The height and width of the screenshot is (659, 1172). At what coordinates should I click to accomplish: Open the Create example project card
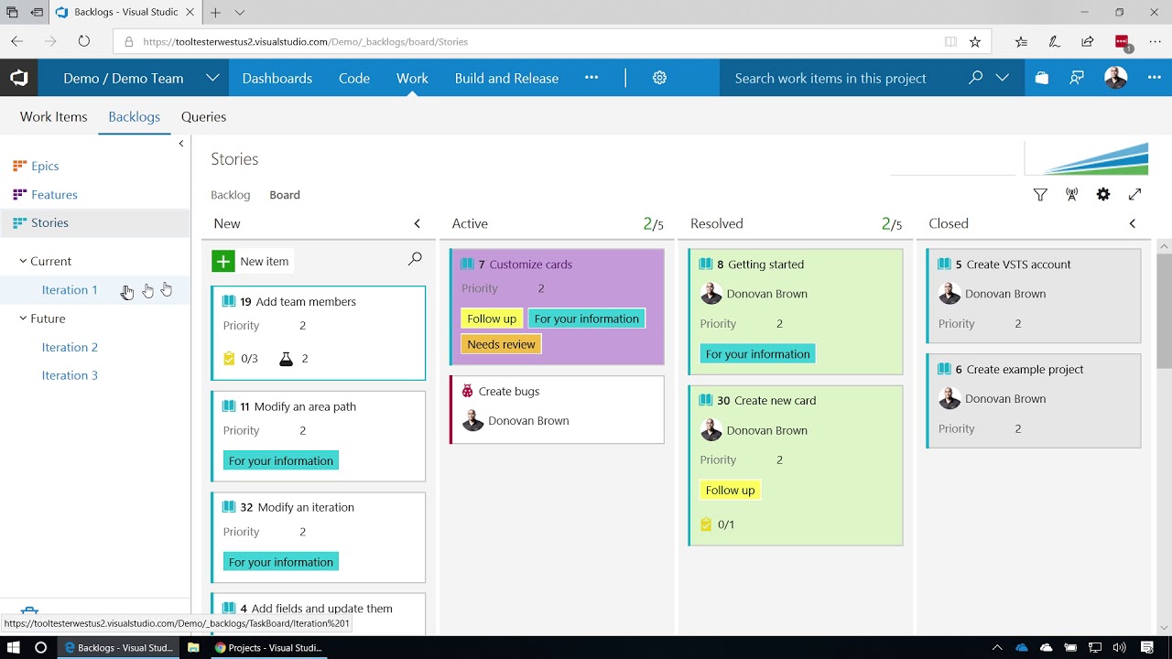pyautogui.click(x=1034, y=400)
